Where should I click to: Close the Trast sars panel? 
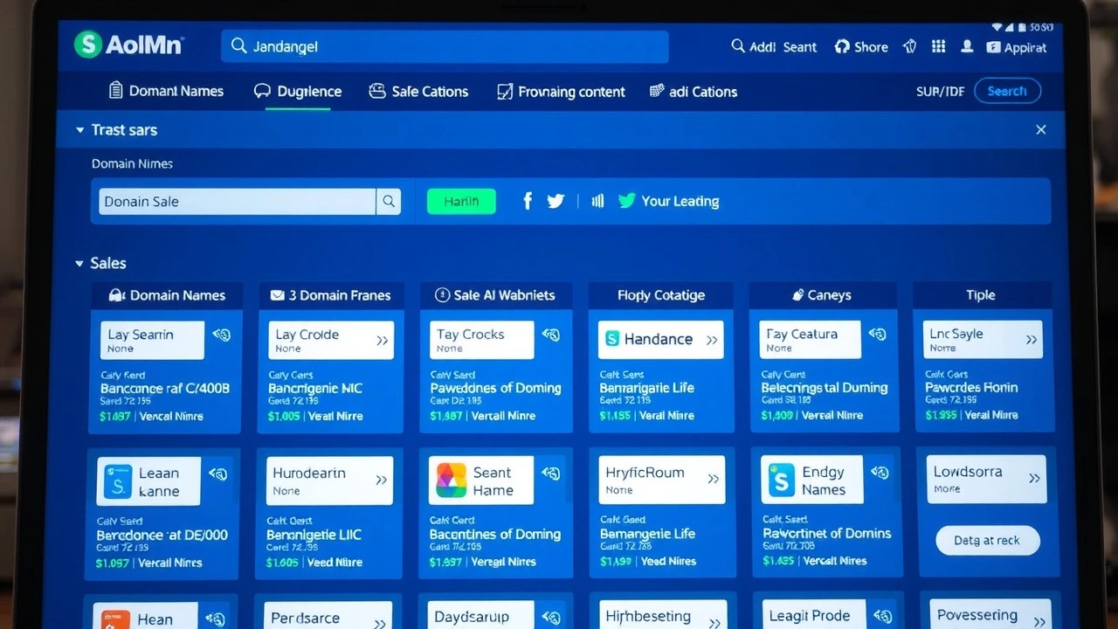point(1041,129)
